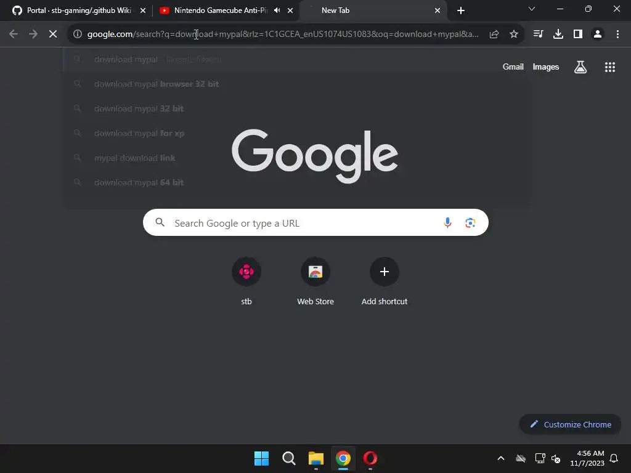631x473 pixels.
Task: Share this page icon in address bar
Action: [x=494, y=34]
